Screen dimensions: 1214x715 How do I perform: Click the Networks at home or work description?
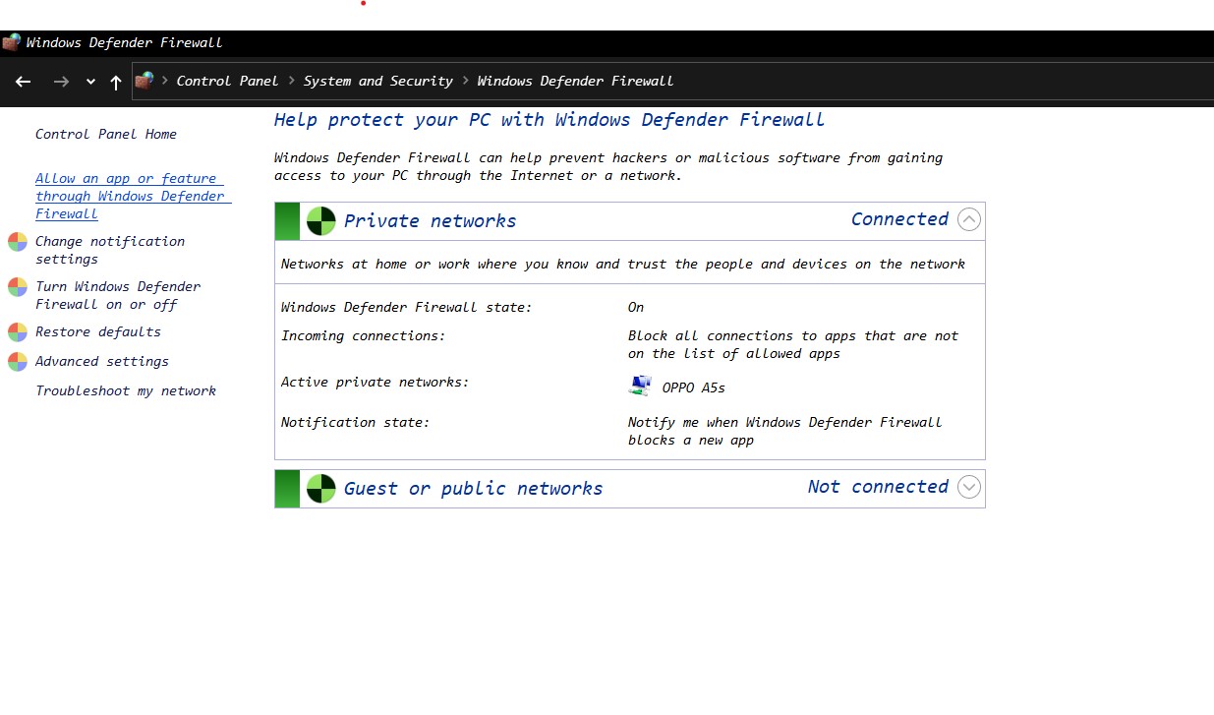point(623,264)
